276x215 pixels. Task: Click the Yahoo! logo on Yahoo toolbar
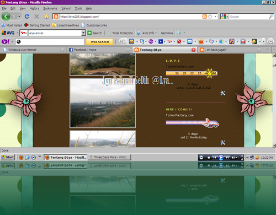[6, 42]
